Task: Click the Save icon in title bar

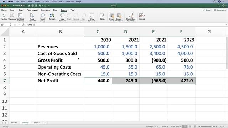Action: [32, 6]
